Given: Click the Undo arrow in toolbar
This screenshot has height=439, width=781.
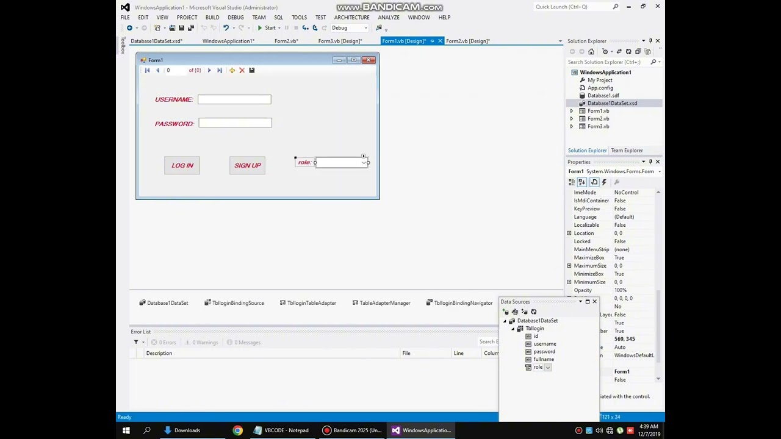Looking at the screenshot, I should (226, 28).
